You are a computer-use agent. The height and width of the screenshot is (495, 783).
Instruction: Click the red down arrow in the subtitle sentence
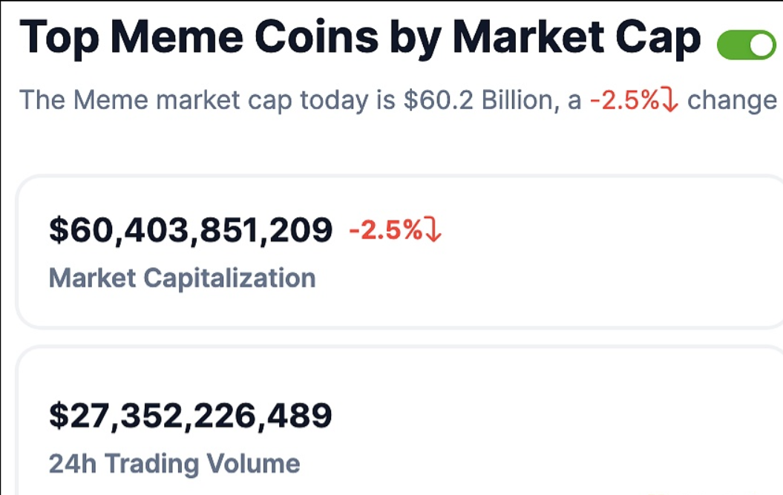click(x=669, y=100)
